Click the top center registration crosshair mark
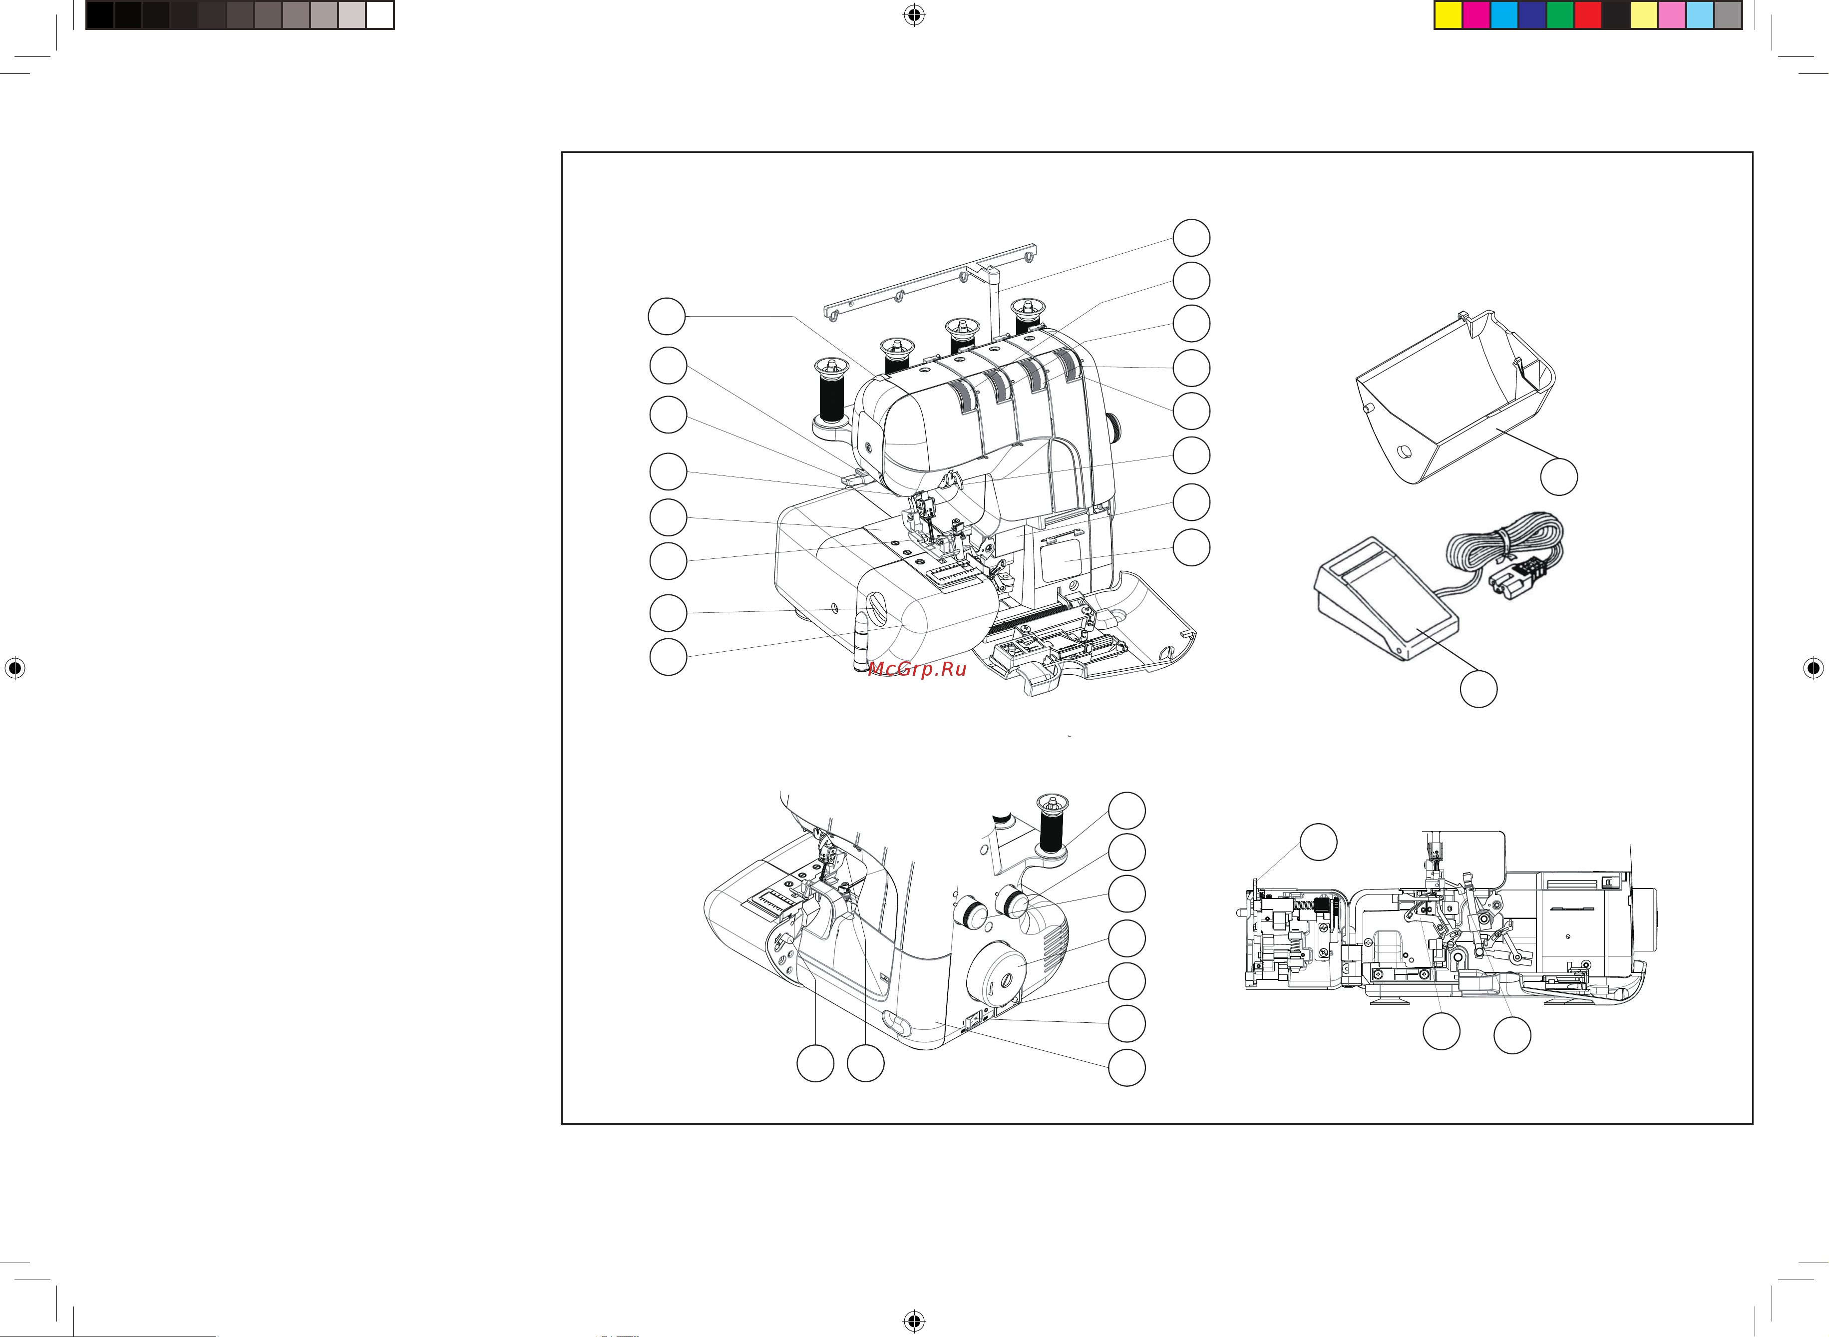Image resolution: width=1829 pixels, height=1337 pixels. pos(914,14)
